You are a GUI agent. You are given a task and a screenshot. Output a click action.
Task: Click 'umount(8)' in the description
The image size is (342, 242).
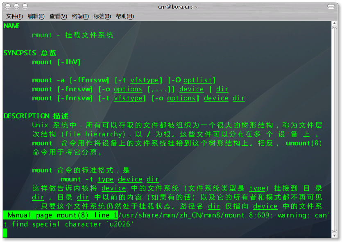pos(304,143)
